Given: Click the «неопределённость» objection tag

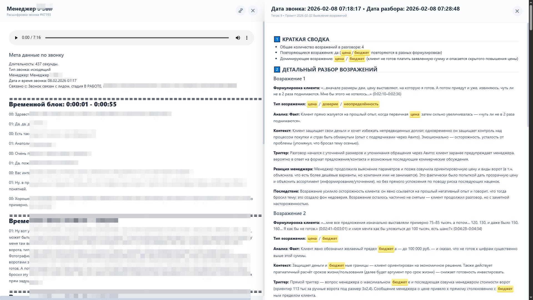Looking at the screenshot, I should tap(361, 104).
